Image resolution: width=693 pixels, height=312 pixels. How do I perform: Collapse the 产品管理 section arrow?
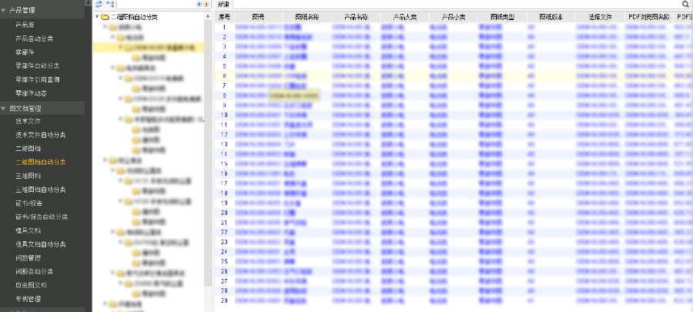click(x=4, y=10)
